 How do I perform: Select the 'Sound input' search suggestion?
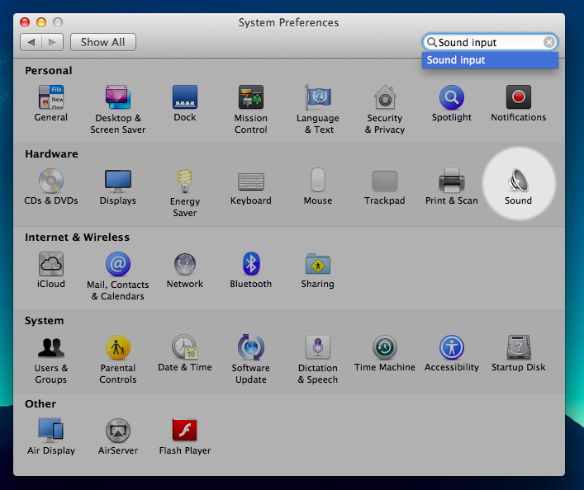(490, 60)
